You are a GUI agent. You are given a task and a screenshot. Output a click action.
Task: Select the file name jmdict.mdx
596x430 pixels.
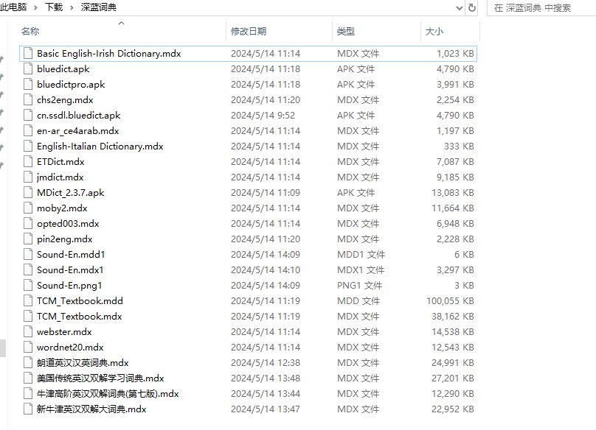point(60,177)
